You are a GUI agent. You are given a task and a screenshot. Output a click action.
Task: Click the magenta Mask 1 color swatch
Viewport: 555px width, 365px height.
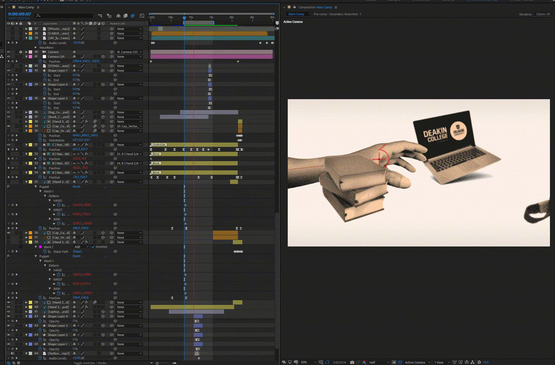(40, 247)
